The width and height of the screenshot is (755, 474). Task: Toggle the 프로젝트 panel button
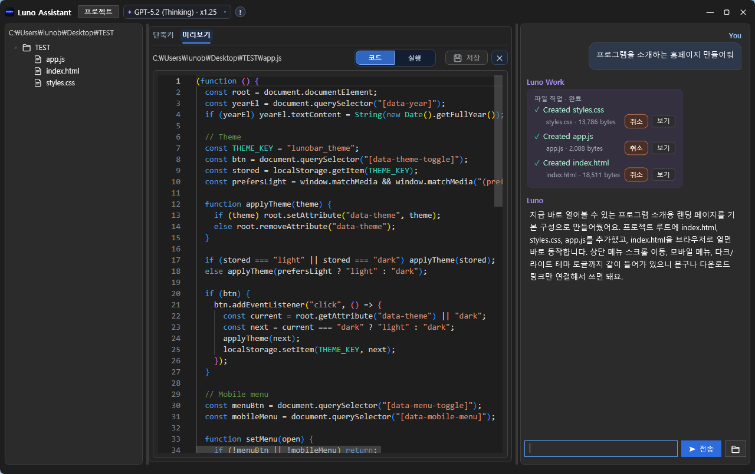coord(99,12)
